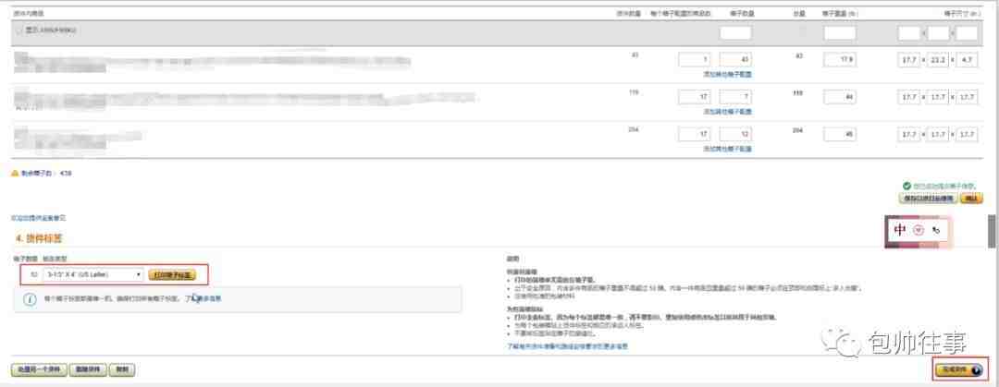Image resolution: width=999 pixels, height=387 pixels.
Task: Click last dimension field in the 44 weight row
Action: coord(967,97)
